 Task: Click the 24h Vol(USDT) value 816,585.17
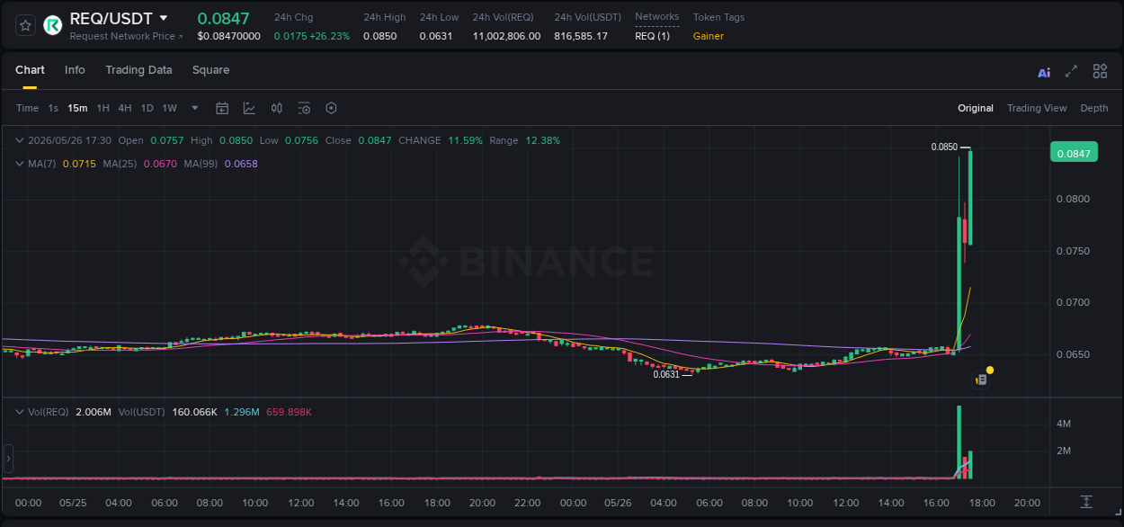pos(581,36)
